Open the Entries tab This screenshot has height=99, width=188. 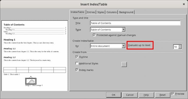coord(91,12)
